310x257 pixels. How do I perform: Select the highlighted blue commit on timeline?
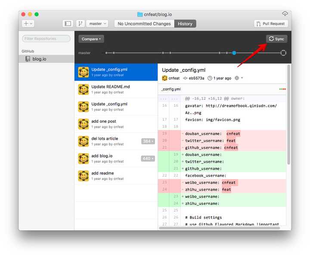pyautogui.click(x=234, y=53)
